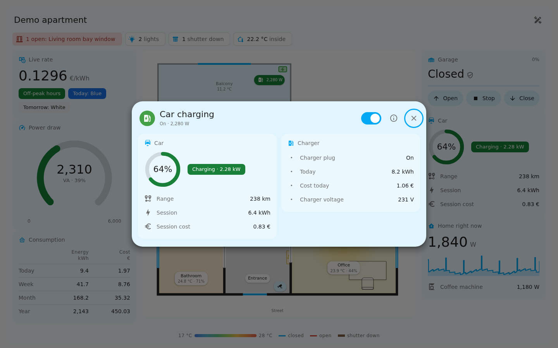Click the car icon in dialog Car card
Screen dimensions: 558x348
[148, 143]
